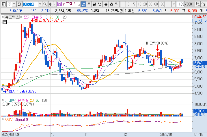Click the 5-day moving average legend in price chart
Screen dimensions: 207x137
(x=41, y=17)
